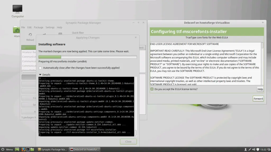The height and width of the screenshot is (152, 271).
Task: Close the Synaptic Package Manager window
Action: point(143,23)
